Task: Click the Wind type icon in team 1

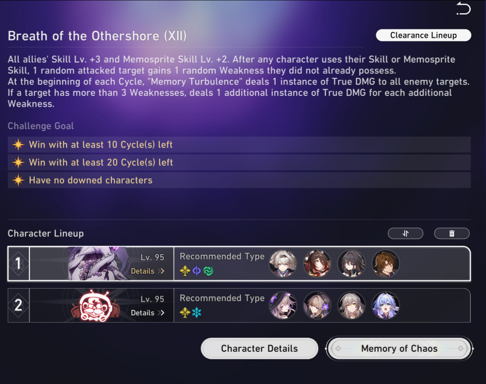Action: tap(208, 271)
